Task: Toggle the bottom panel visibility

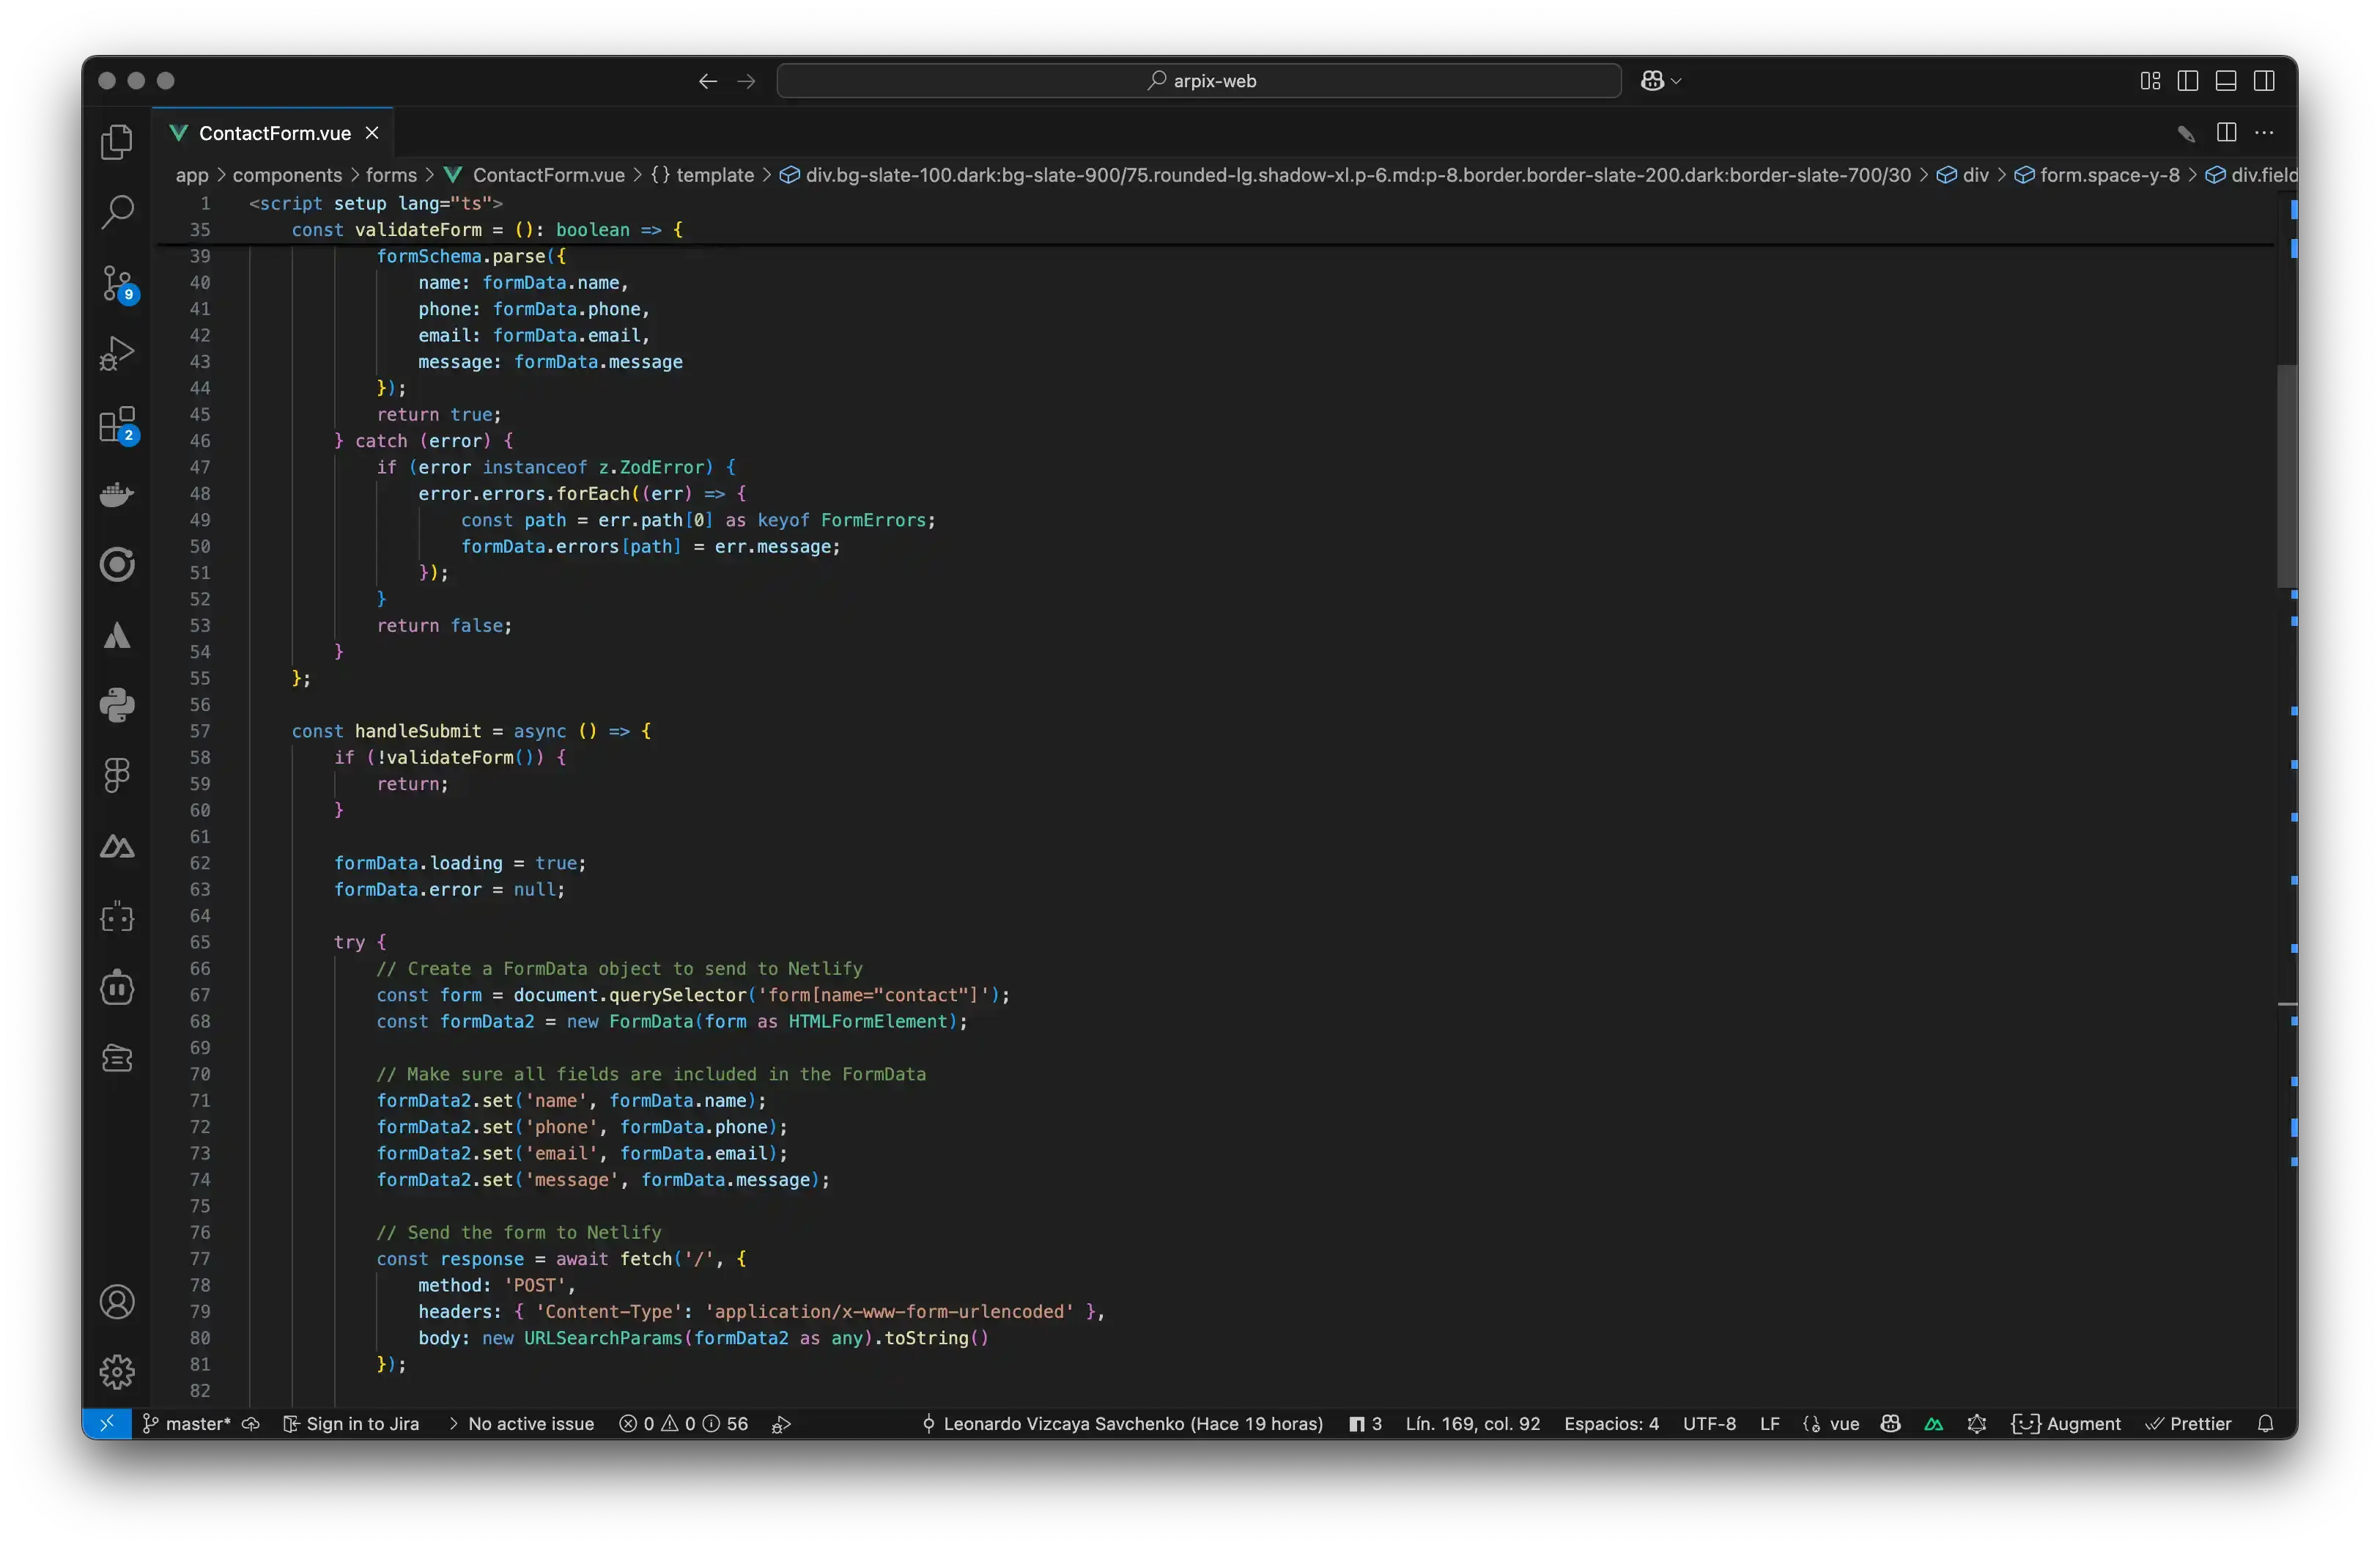Action: [x=2226, y=81]
